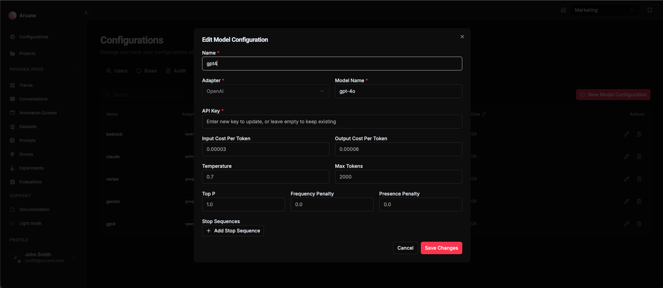
Task: Click the Cancel button
Action: 406,248
